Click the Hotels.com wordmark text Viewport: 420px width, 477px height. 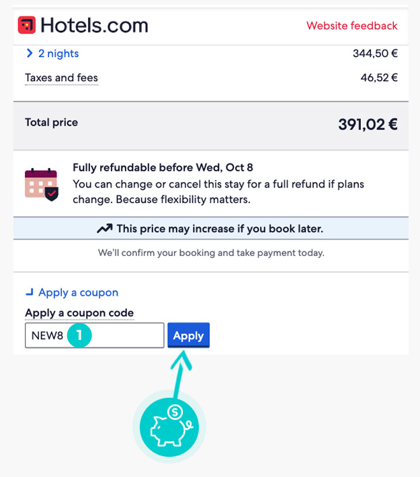pos(94,26)
